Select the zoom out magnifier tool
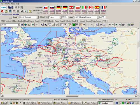Viewport: 140px width, 105px height. point(50,25)
